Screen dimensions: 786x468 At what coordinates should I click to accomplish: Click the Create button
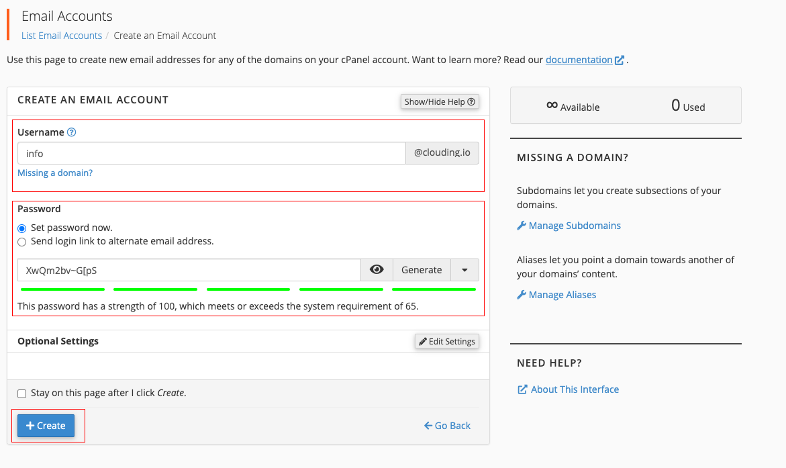click(46, 426)
